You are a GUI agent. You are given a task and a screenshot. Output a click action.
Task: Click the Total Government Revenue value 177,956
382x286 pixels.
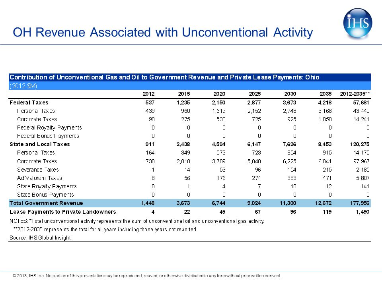(360, 203)
